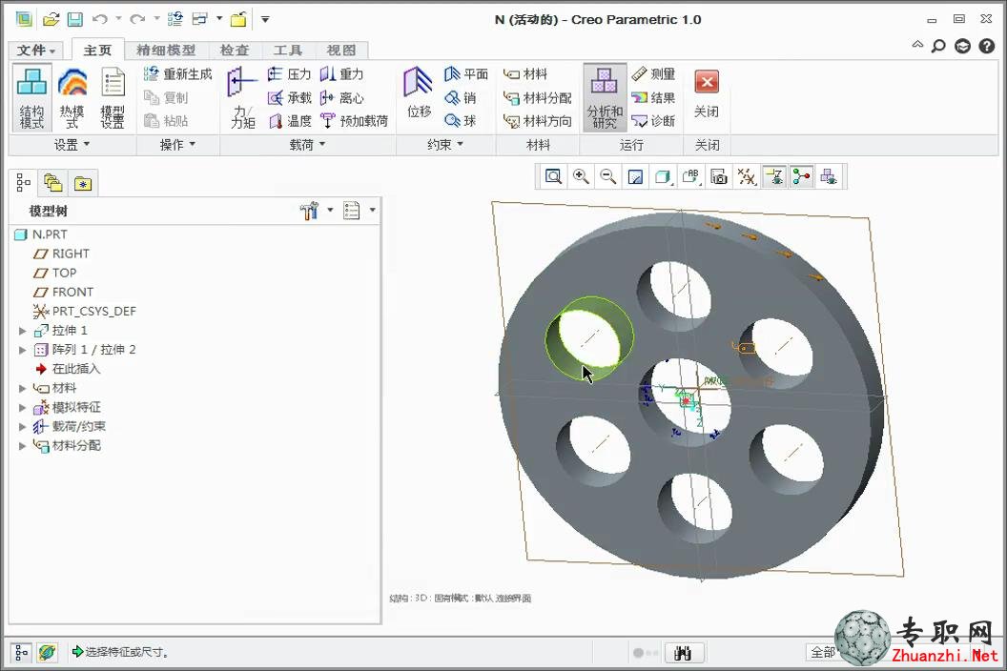This screenshot has height=671, width=1007.
Task: Switch to the 检查 tab
Action: point(235,51)
